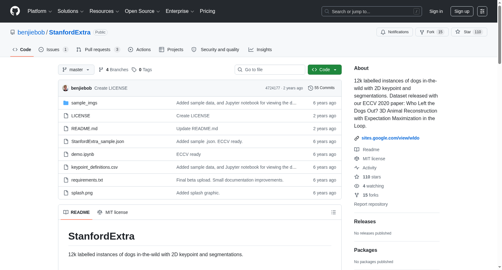
Task: Visit the sites.google.com/view/wldo link
Action: (x=390, y=138)
